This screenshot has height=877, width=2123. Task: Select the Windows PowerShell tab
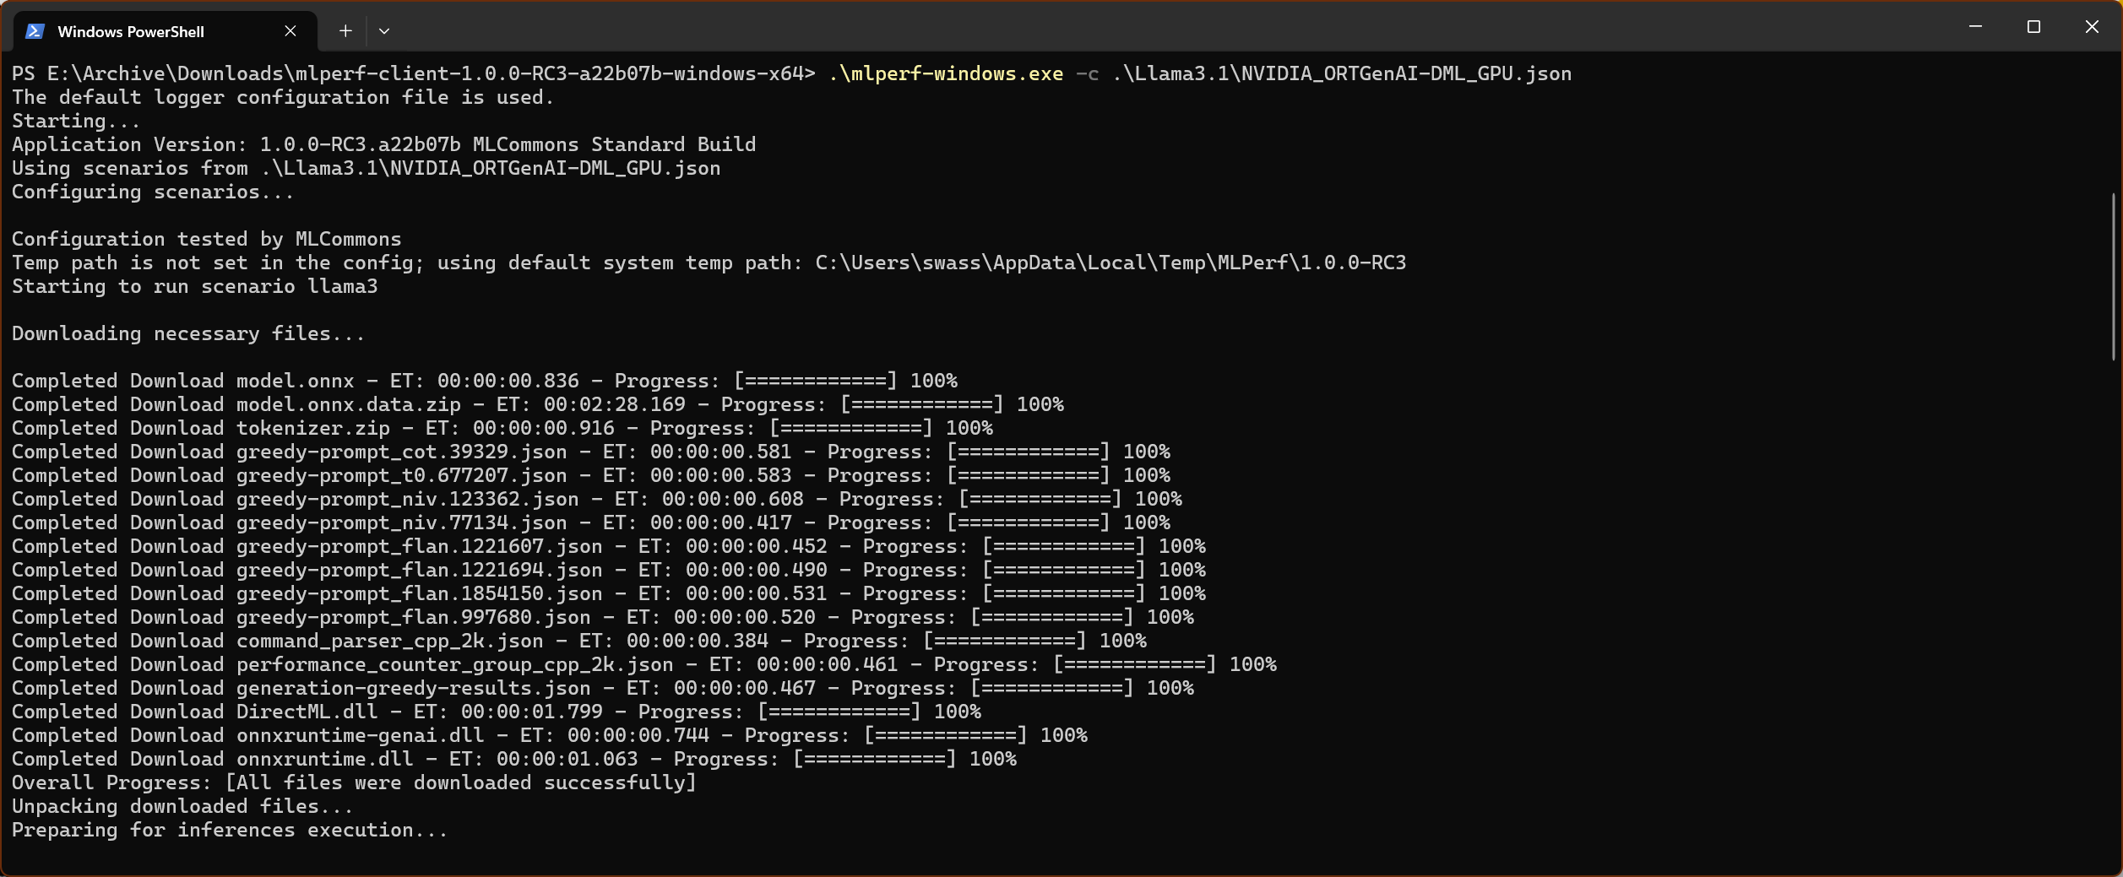131,31
